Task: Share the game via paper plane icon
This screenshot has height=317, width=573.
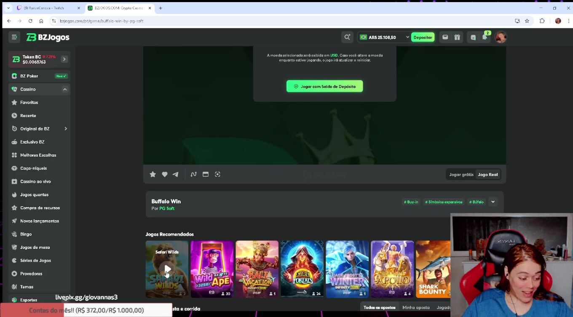Action: tap(176, 174)
